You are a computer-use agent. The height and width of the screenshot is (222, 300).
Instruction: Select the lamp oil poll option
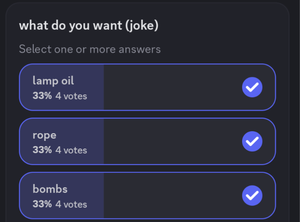(x=148, y=87)
